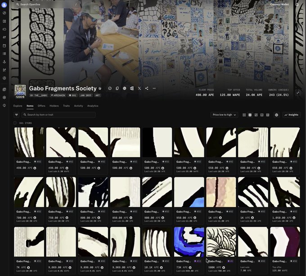306x276 pixels.
Task: Select the large grid view layout
Action: (244, 115)
